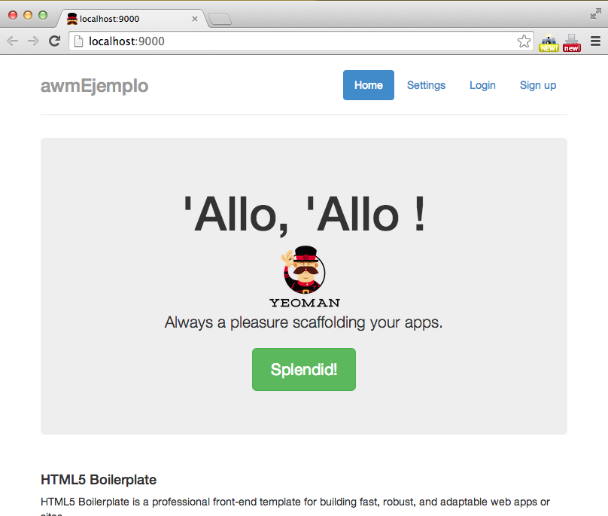Open the yellow NEW! extension icon
The image size is (608, 516).
549,43
